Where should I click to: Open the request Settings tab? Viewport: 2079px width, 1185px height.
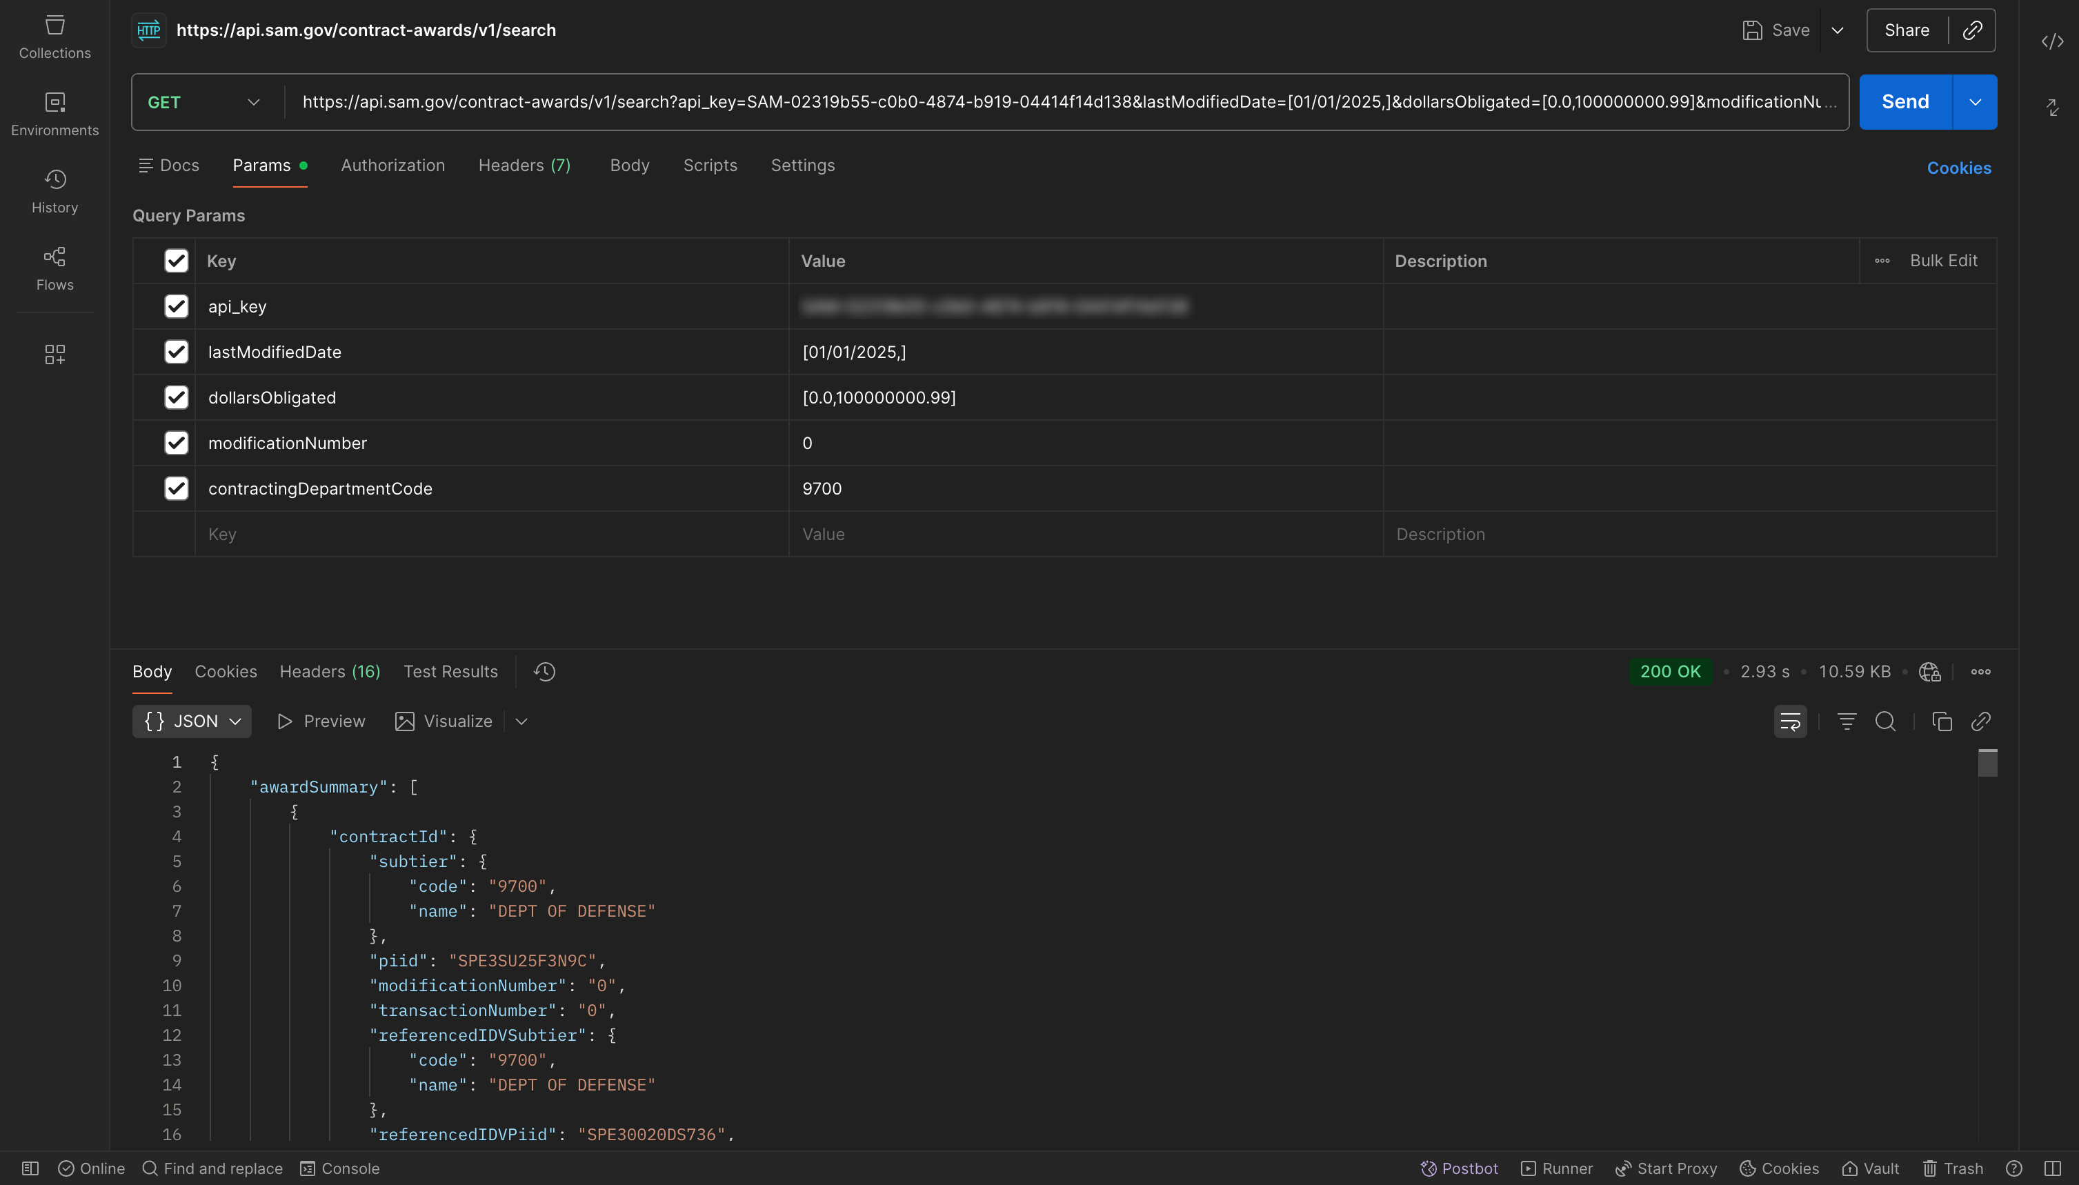click(x=803, y=166)
